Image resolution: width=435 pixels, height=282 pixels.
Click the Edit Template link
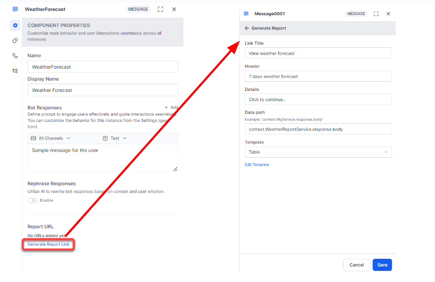click(x=256, y=164)
